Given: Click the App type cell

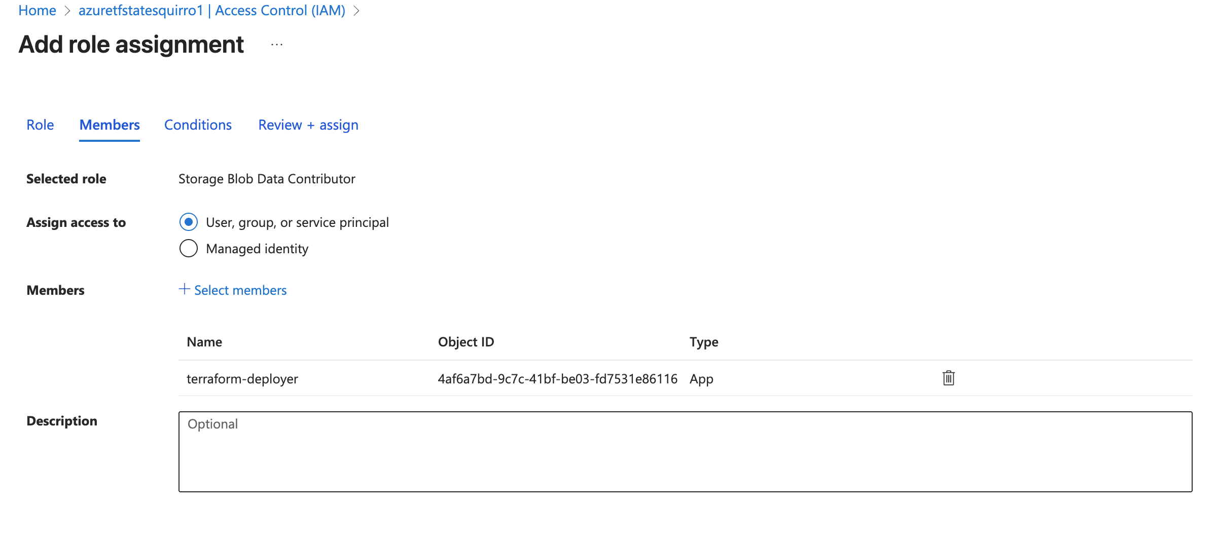Looking at the screenshot, I should [701, 379].
